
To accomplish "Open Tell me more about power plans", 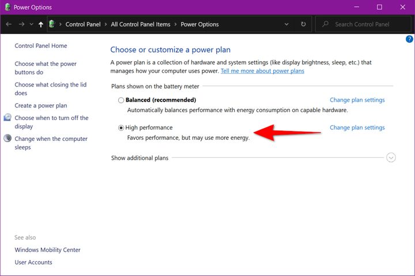I will click(262, 71).
